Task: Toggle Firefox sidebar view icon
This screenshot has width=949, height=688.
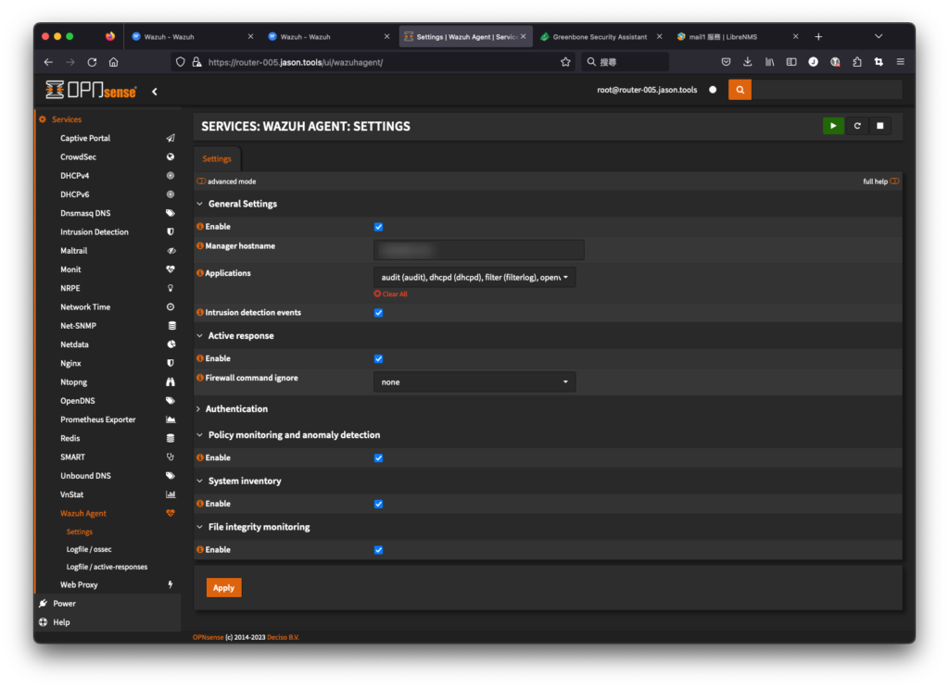Action: pos(791,62)
